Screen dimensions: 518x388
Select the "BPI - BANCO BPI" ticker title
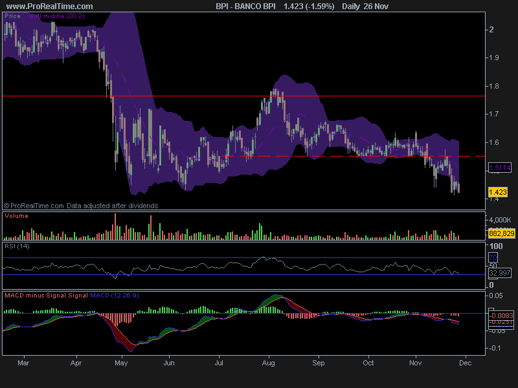[246, 6]
